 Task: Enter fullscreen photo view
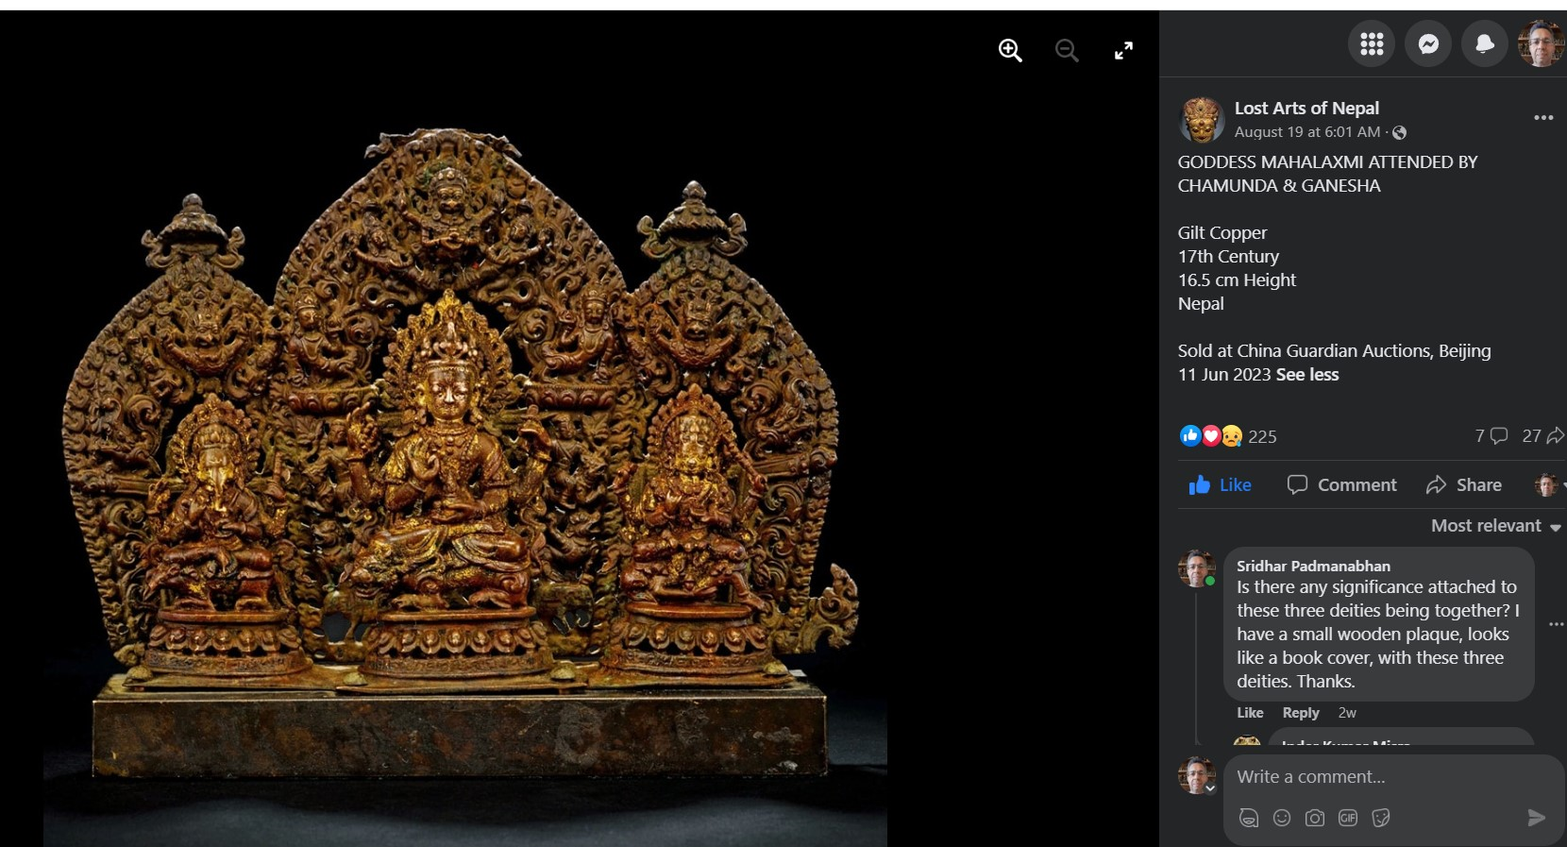point(1123,51)
